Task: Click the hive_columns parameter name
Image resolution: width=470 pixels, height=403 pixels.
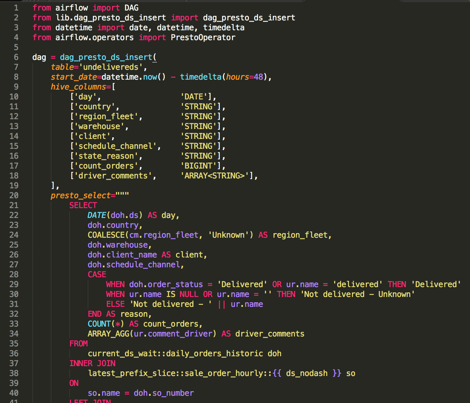Action: pos(78,87)
